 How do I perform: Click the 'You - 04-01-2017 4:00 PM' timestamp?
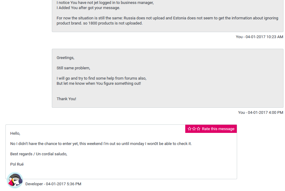pyautogui.click(x=260, y=113)
